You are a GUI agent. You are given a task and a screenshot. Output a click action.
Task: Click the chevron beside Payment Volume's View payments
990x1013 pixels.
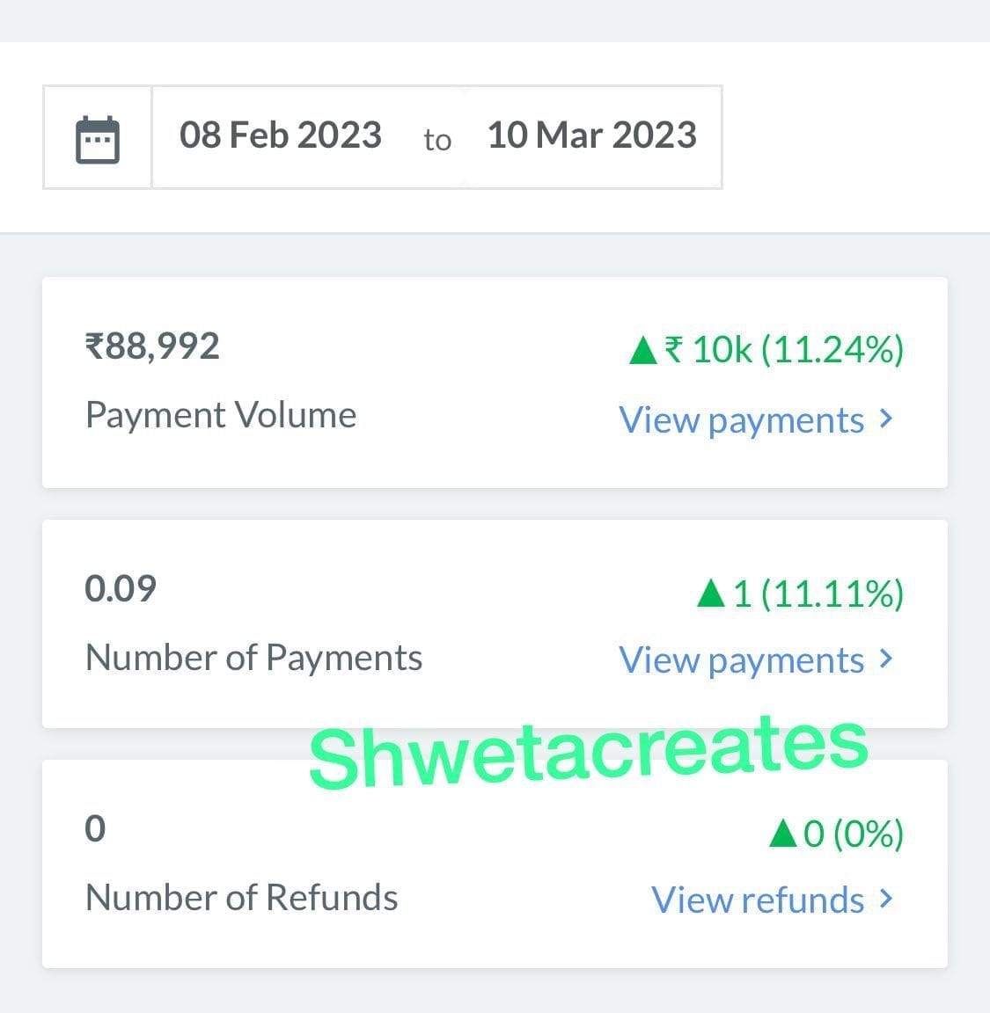(886, 419)
